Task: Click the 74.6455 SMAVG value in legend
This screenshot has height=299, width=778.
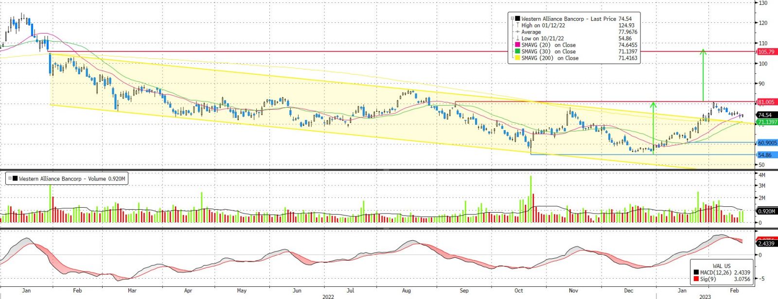Action: click(x=628, y=45)
